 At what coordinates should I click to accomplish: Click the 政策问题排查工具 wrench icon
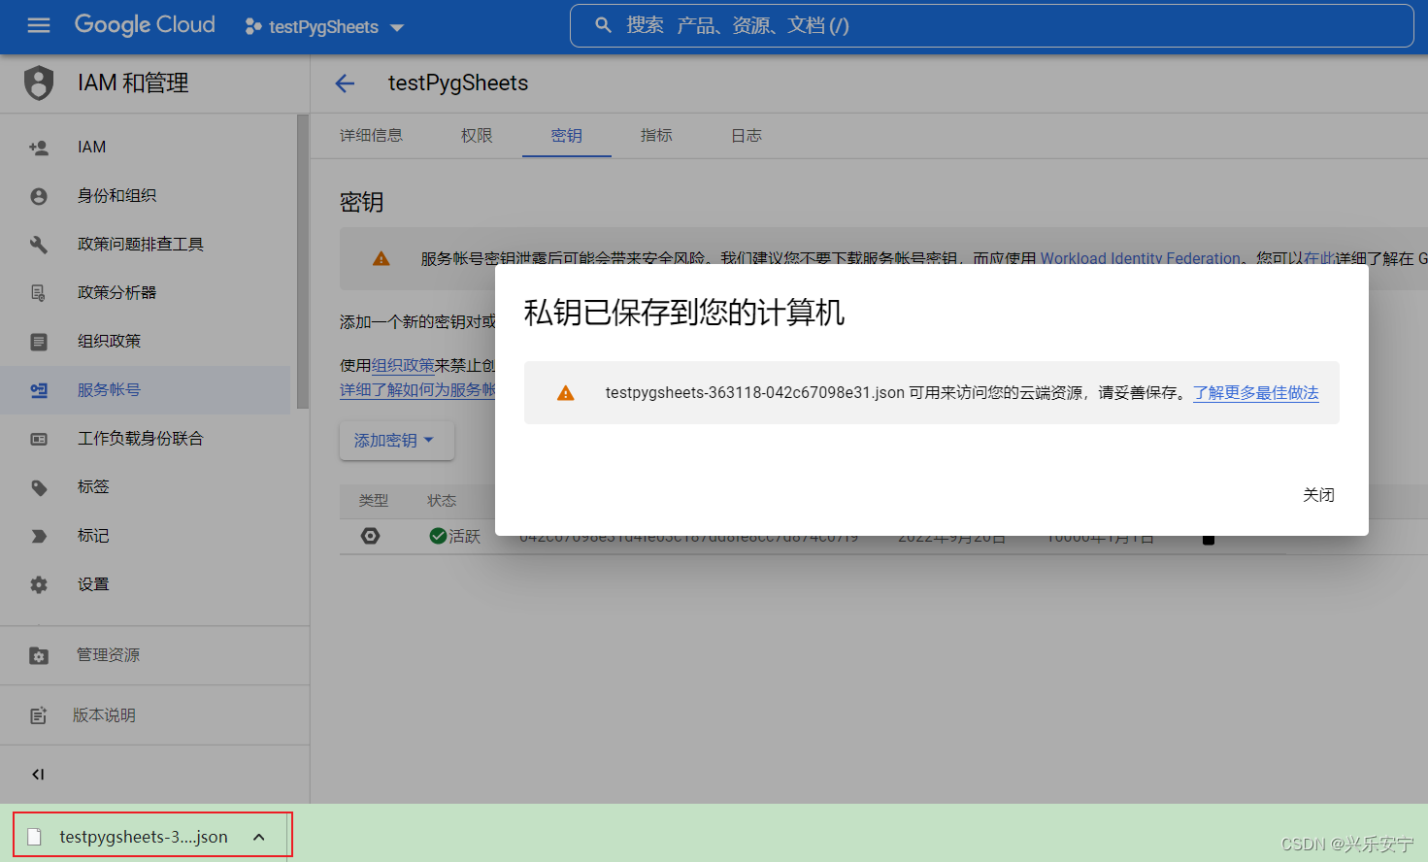pos(39,244)
